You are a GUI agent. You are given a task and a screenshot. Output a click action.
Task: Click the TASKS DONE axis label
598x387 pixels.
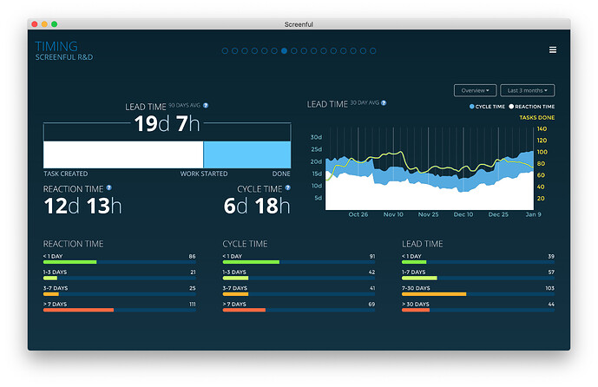[x=537, y=117]
